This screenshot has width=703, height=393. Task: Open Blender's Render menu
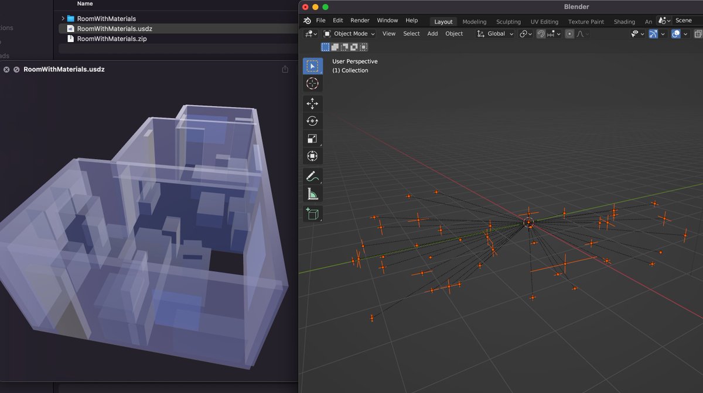click(x=360, y=20)
